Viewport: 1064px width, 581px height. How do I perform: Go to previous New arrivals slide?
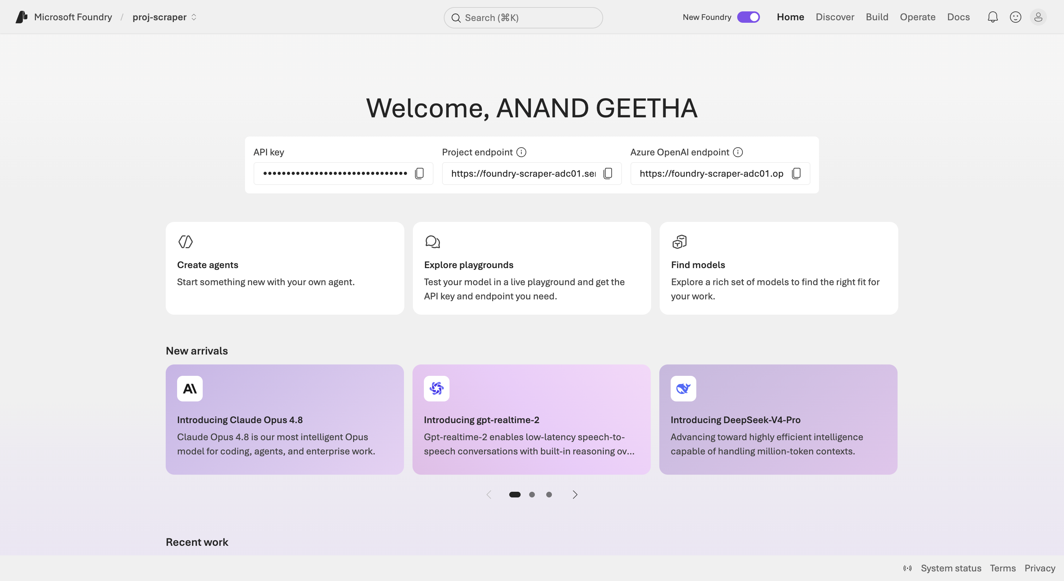[x=489, y=494]
